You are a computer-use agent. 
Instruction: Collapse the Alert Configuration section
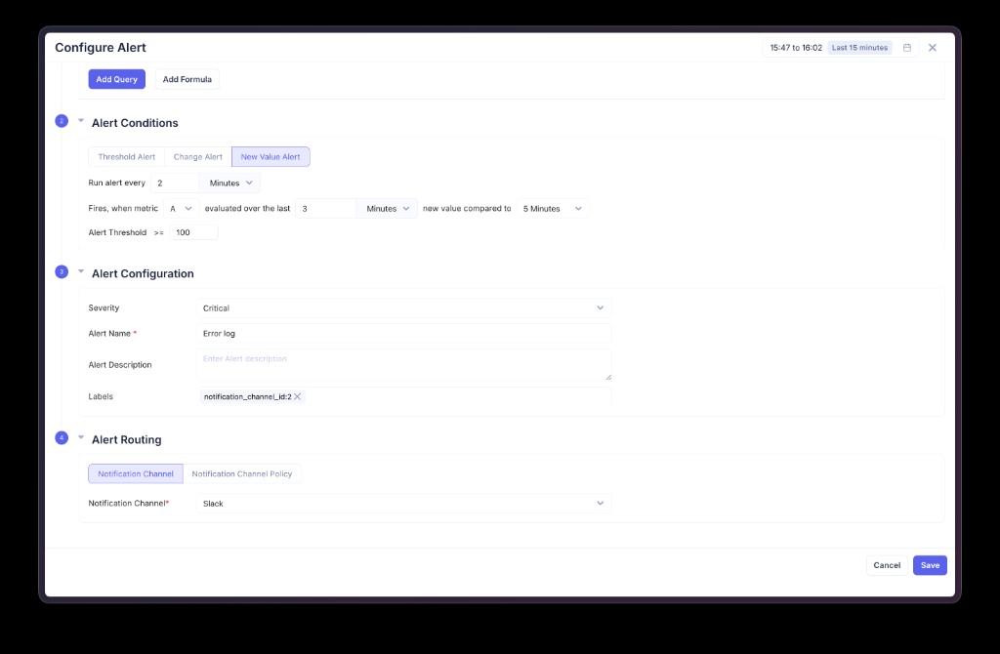coord(81,272)
